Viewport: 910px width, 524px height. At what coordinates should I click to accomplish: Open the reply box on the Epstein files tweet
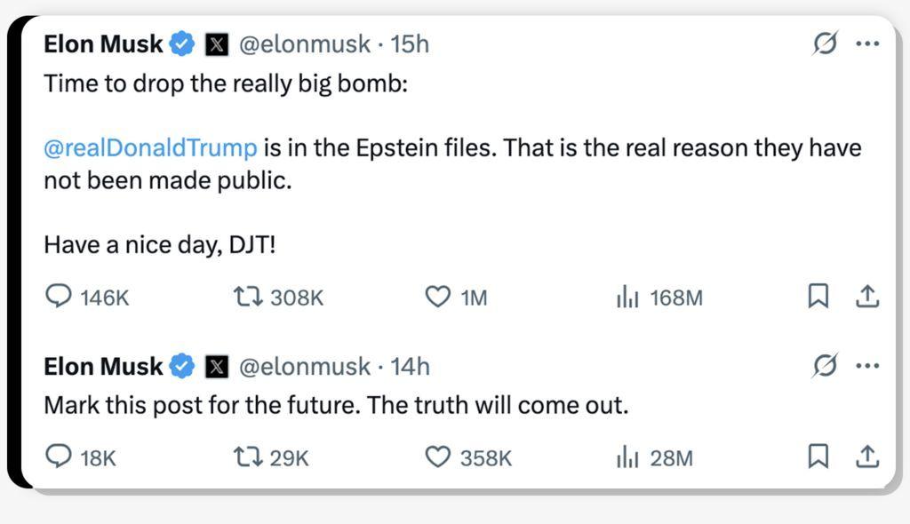[60, 298]
